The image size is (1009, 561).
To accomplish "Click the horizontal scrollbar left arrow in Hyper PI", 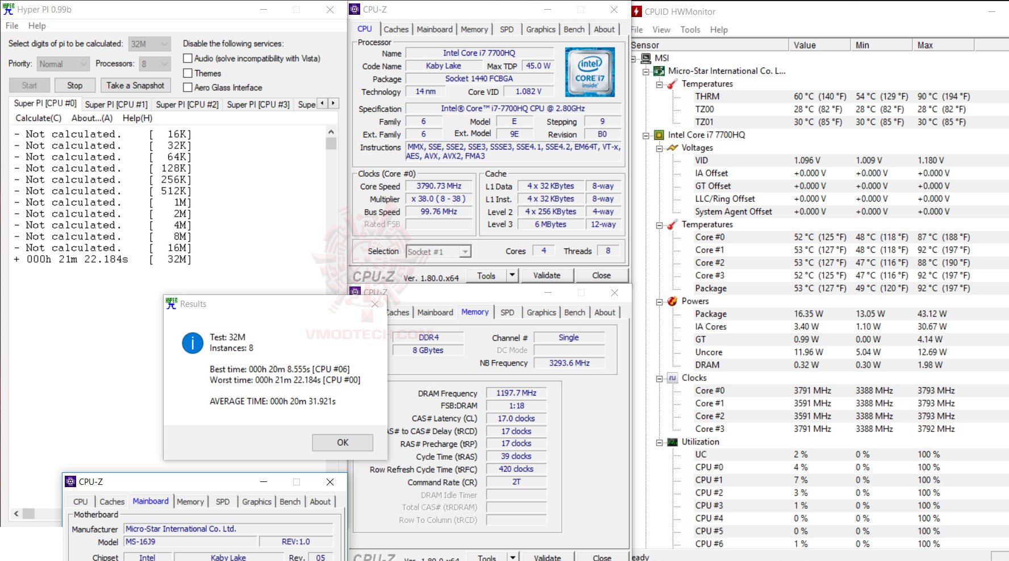I will (x=16, y=513).
